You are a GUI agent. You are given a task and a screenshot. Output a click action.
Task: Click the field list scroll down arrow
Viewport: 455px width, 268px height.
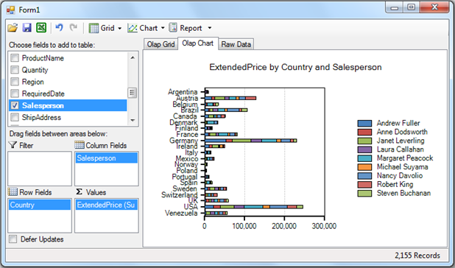tap(133, 120)
